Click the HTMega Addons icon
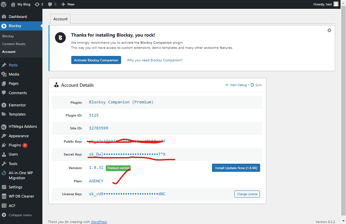The image size is (346, 224). pos(4,127)
